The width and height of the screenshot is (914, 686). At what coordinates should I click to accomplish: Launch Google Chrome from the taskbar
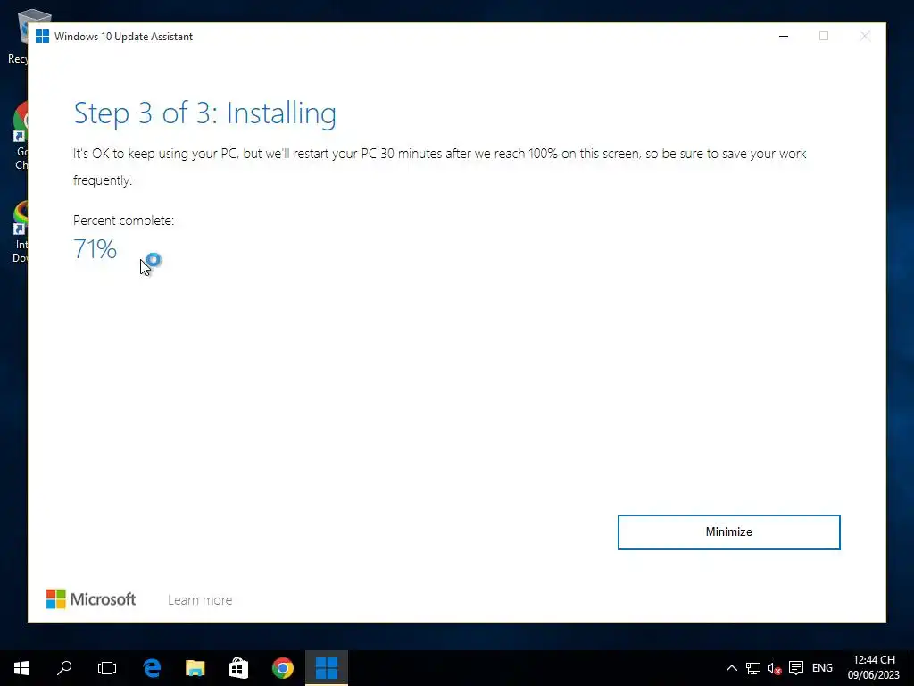(x=283, y=668)
